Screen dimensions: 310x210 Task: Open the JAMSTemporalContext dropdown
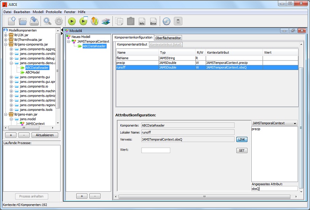pos(274,123)
